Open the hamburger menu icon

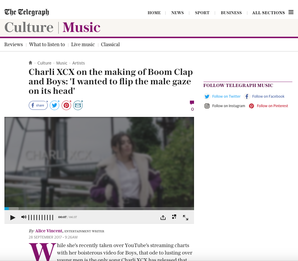pos(291,12)
